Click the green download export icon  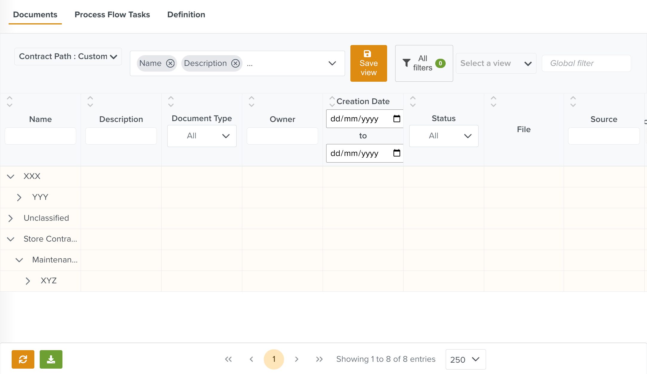[x=51, y=359]
